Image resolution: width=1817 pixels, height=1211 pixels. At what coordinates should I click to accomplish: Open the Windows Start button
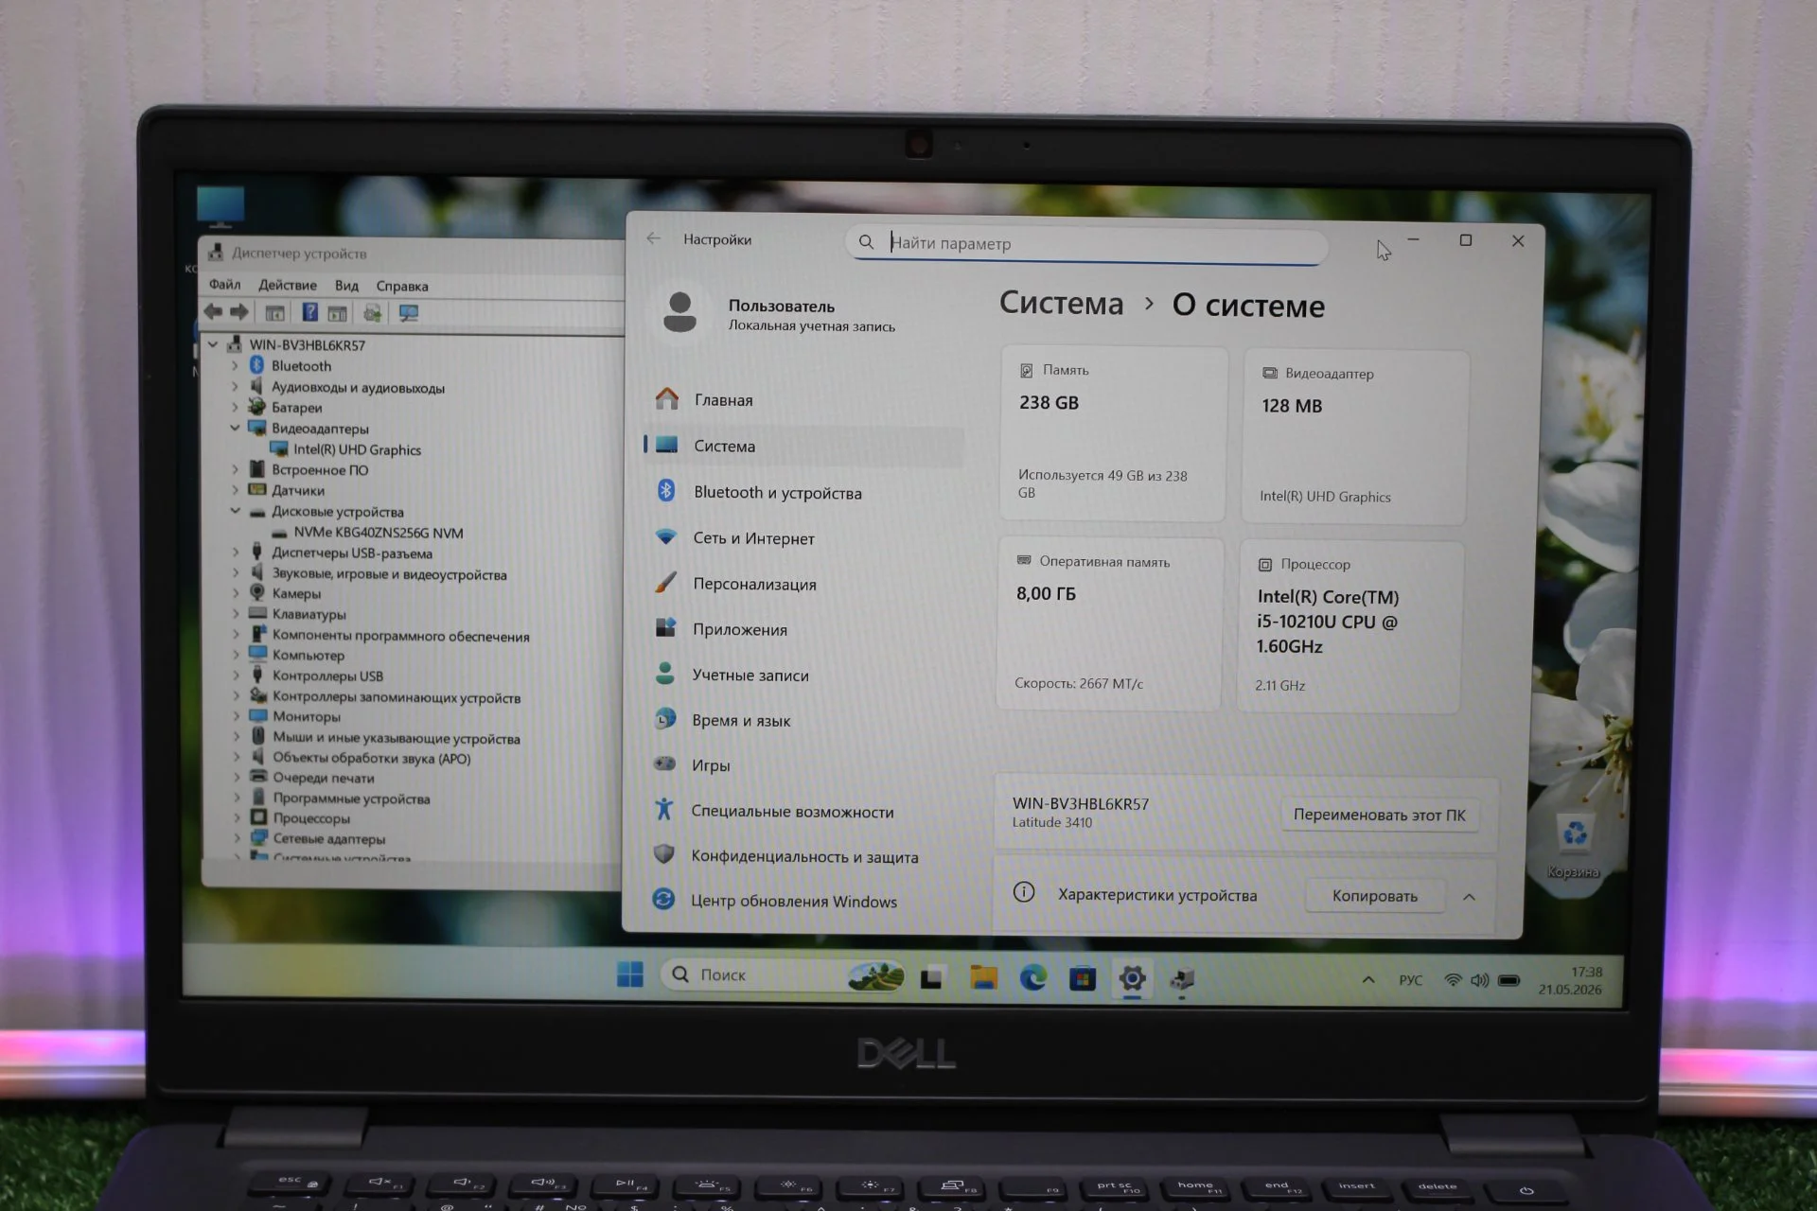pyautogui.click(x=630, y=974)
